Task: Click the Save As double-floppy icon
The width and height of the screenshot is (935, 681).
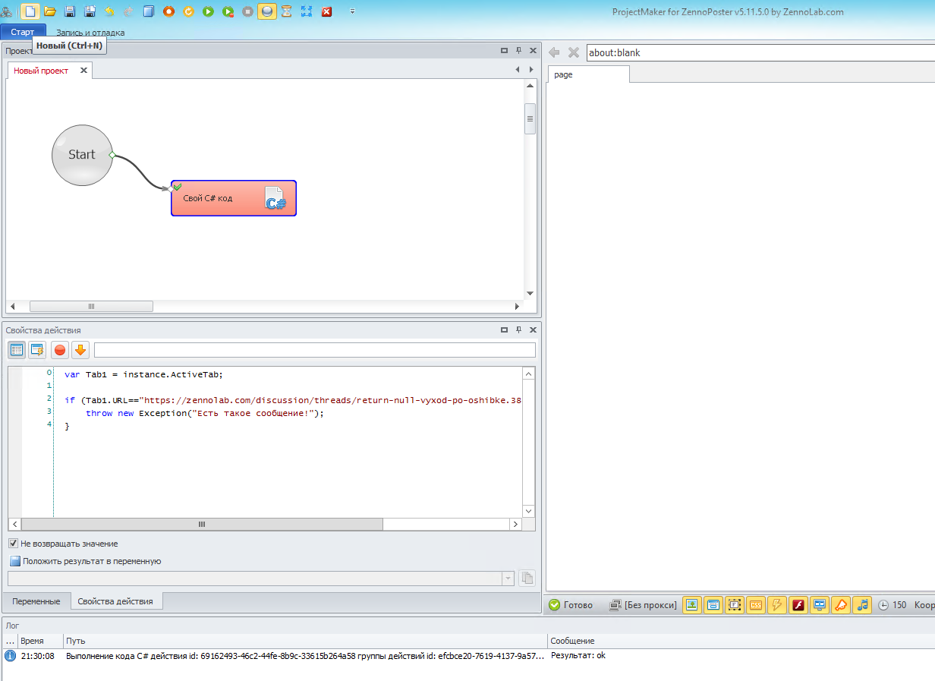Action: point(90,11)
